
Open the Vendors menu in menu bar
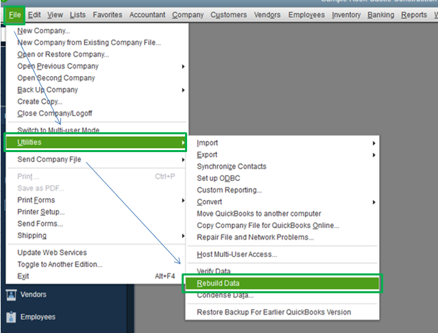click(267, 15)
